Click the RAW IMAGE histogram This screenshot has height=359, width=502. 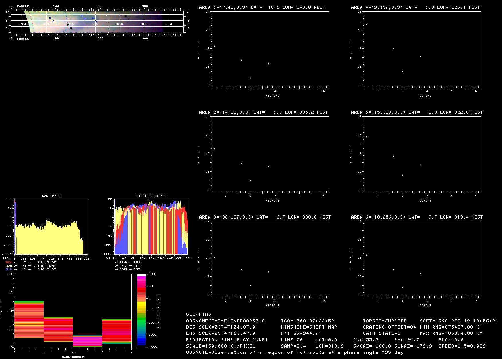click(51, 227)
